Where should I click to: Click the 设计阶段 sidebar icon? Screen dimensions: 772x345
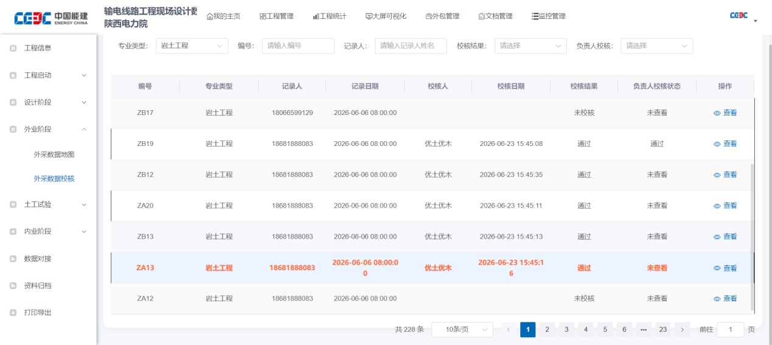[13, 102]
